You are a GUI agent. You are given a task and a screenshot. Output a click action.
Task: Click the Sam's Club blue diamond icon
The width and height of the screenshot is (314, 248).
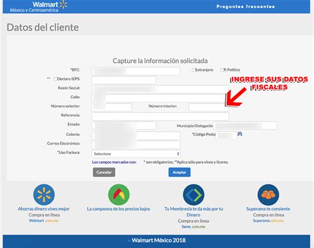(x=193, y=195)
